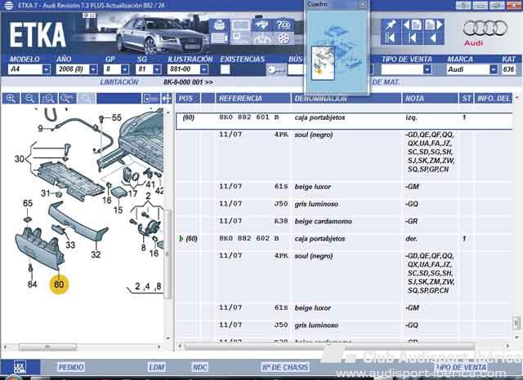Click position 30 in the illustration
Viewport: 523px width, 380px height.
(x=20, y=159)
